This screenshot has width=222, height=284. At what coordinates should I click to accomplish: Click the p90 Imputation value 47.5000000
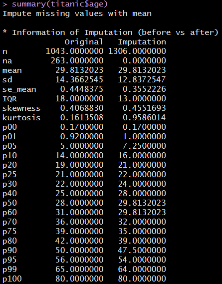(x=142, y=250)
